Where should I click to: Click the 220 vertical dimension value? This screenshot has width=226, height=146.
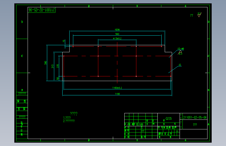pyautogui.click(x=58, y=66)
